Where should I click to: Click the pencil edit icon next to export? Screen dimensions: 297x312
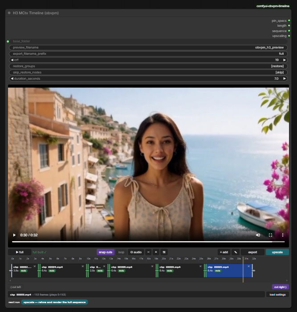pos(236,252)
